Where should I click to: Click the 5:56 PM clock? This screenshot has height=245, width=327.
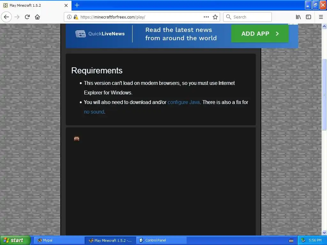pyautogui.click(x=315, y=240)
